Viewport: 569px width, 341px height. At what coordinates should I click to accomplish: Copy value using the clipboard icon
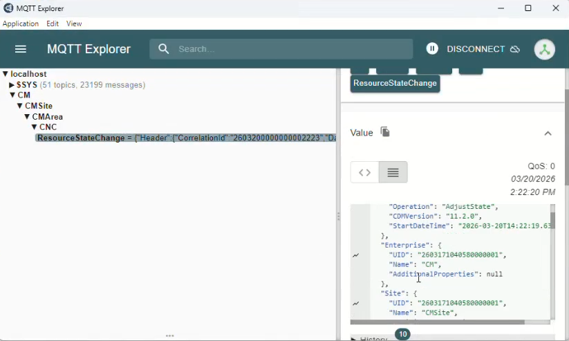pyautogui.click(x=385, y=132)
